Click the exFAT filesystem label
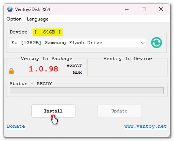 74,65
